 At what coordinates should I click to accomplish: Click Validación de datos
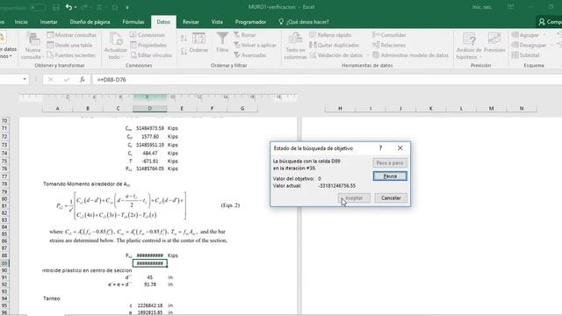(x=336, y=55)
